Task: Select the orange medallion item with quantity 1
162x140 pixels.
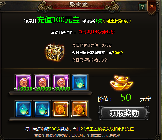Action: 61,109
